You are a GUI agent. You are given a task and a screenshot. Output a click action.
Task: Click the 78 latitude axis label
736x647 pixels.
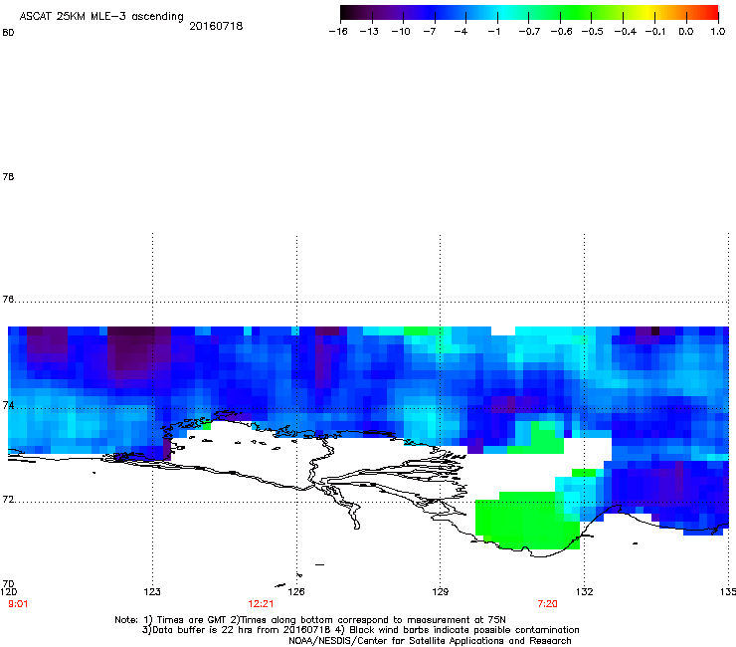pos(8,176)
